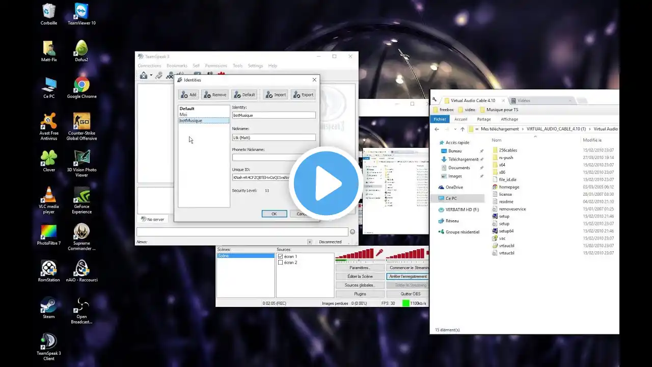652x367 pixels.
Task: Click the OBS microphone mute icon
Action: [379, 253]
